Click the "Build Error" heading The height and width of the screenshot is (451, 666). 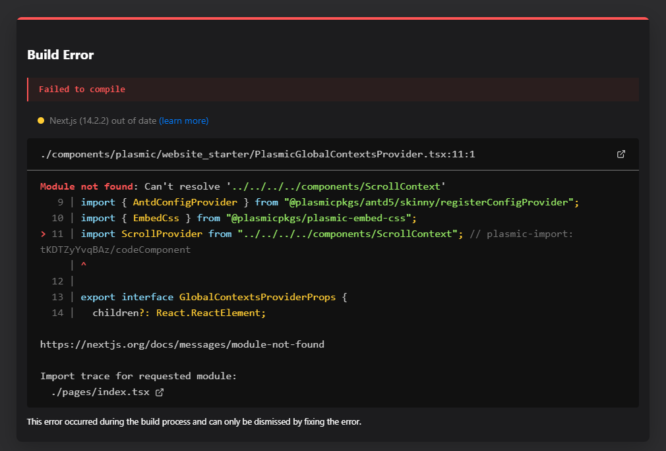[x=61, y=55]
